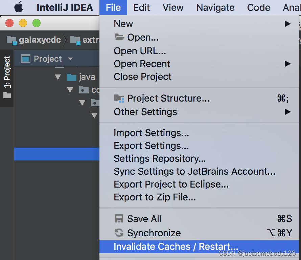
Task: Click the Project Structure icon
Action: click(119, 99)
